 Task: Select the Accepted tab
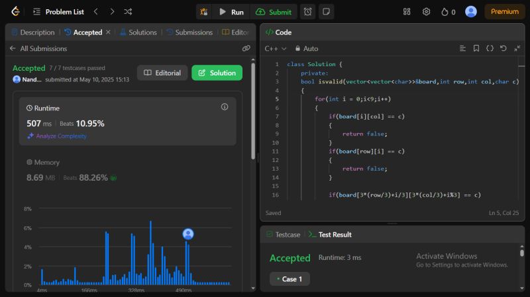(x=83, y=32)
